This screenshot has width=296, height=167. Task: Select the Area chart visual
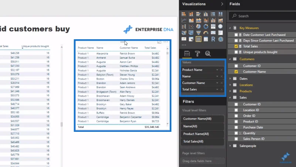pos(191,20)
